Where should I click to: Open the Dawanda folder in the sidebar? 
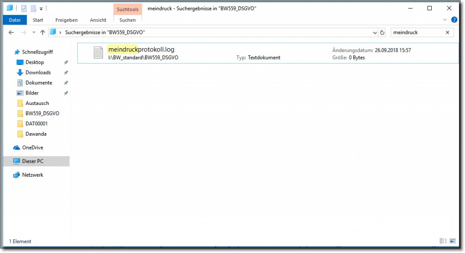[x=36, y=134]
